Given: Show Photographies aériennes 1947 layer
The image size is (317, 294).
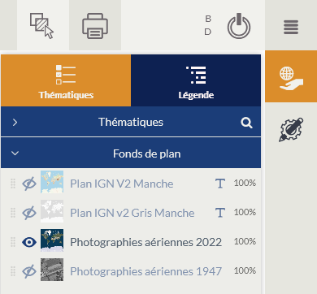Looking at the screenshot, I should [x=29, y=271].
